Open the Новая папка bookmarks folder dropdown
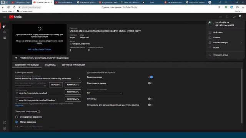The height and width of the screenshot is (138, 246). tap(8, 11)
